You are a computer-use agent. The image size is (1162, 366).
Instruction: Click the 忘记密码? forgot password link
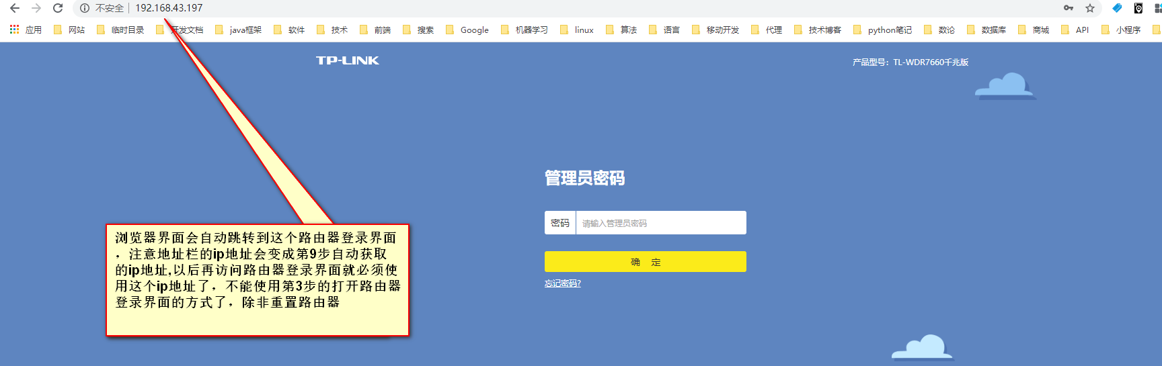pos(563,283)
